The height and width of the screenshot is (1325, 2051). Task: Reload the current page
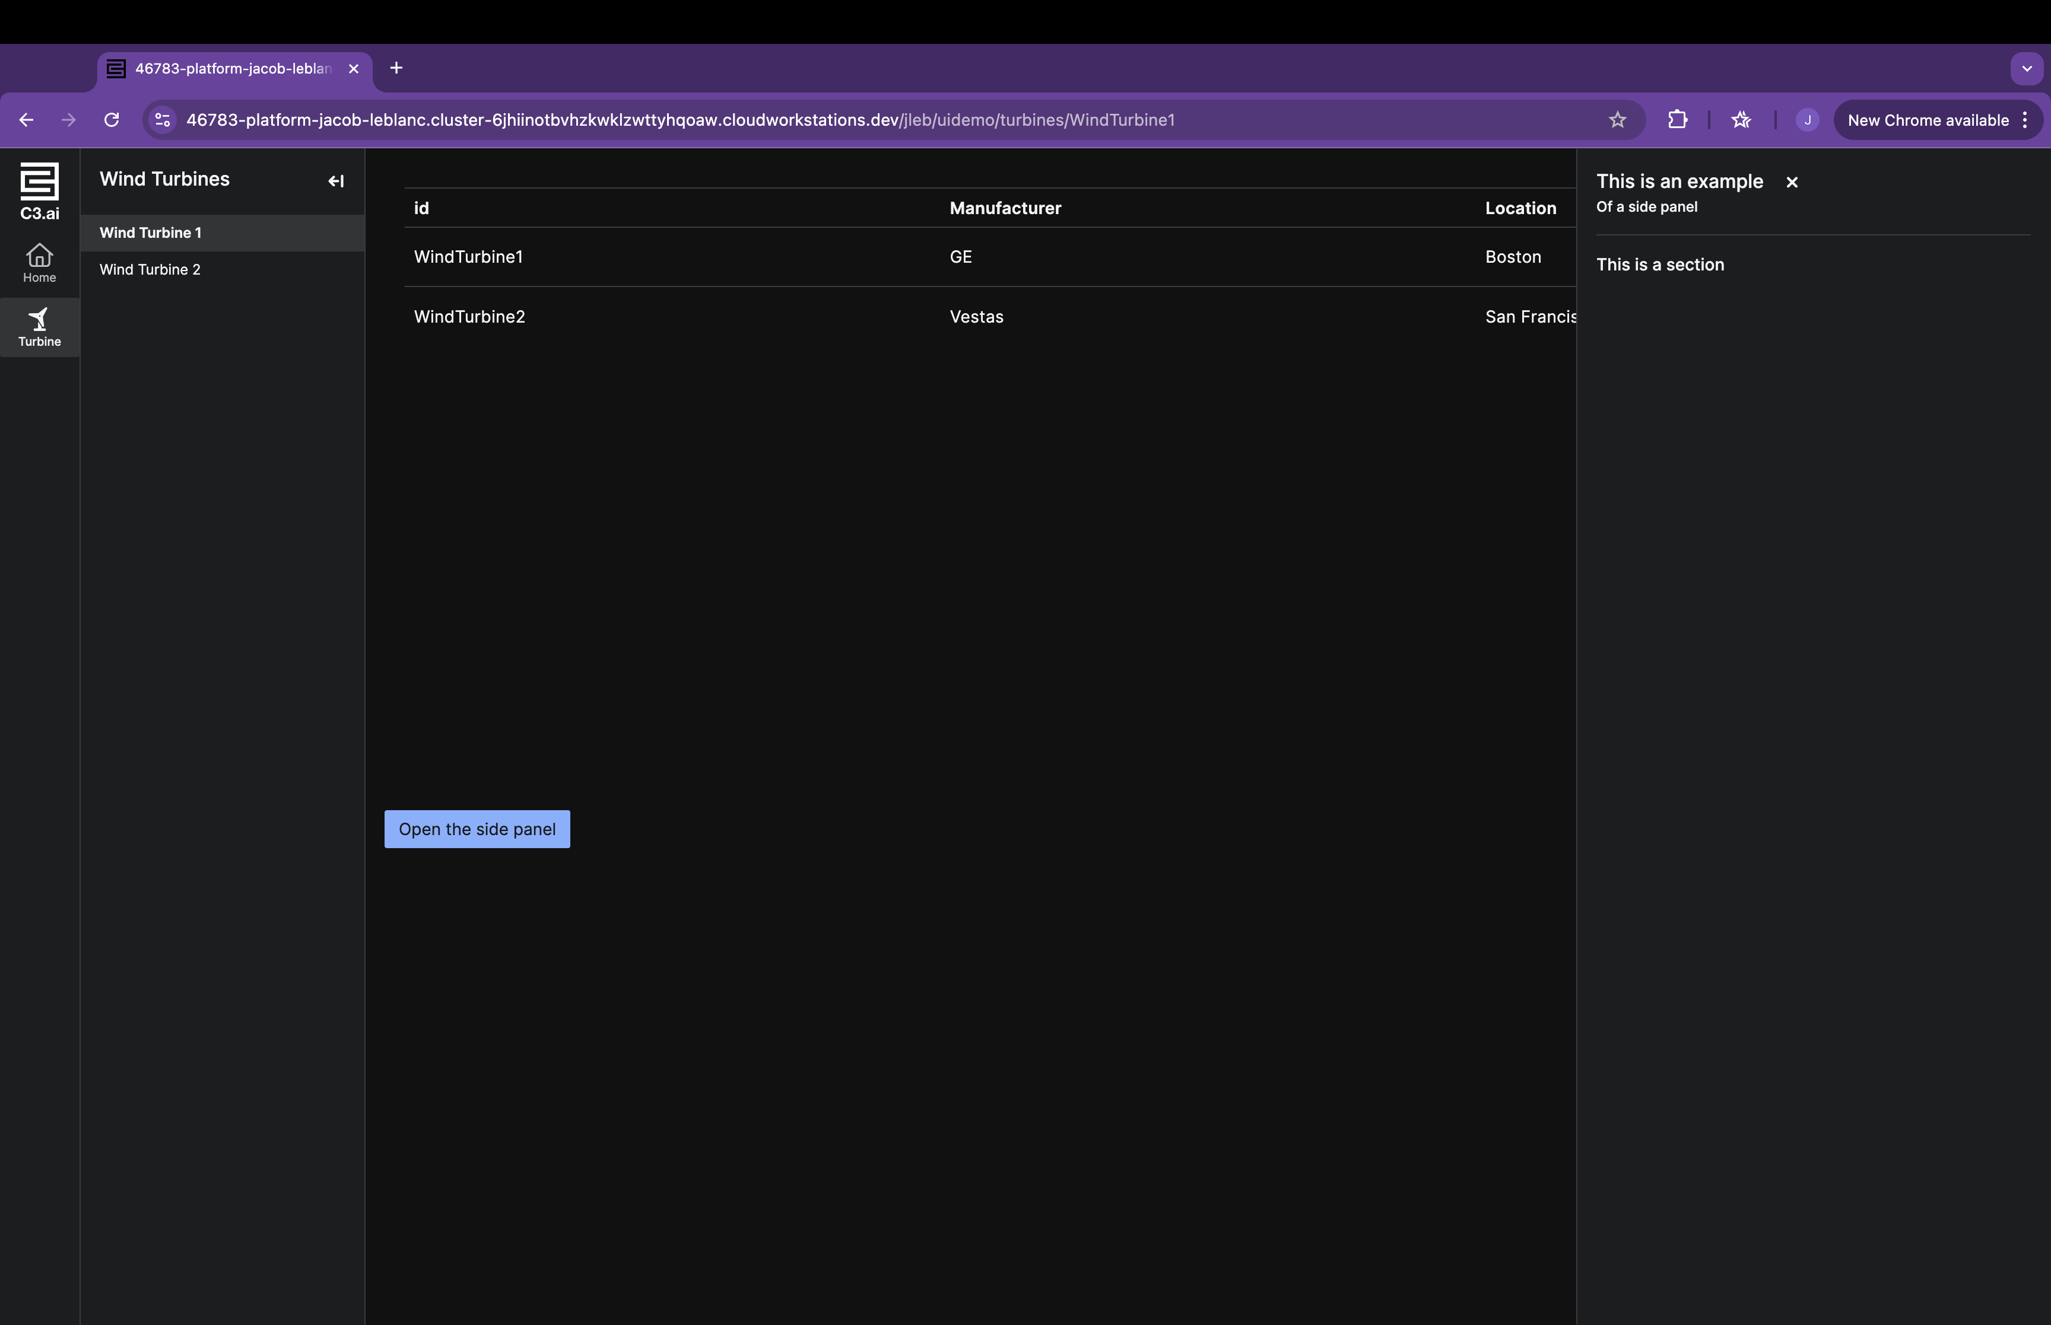112,120
